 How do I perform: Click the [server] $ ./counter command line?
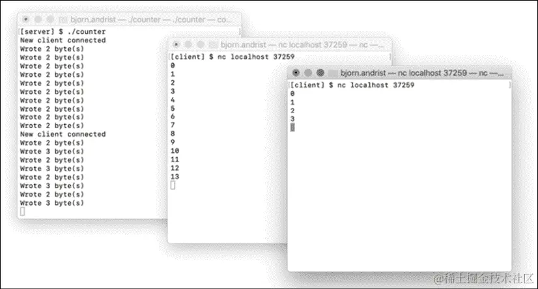point(63,31)
